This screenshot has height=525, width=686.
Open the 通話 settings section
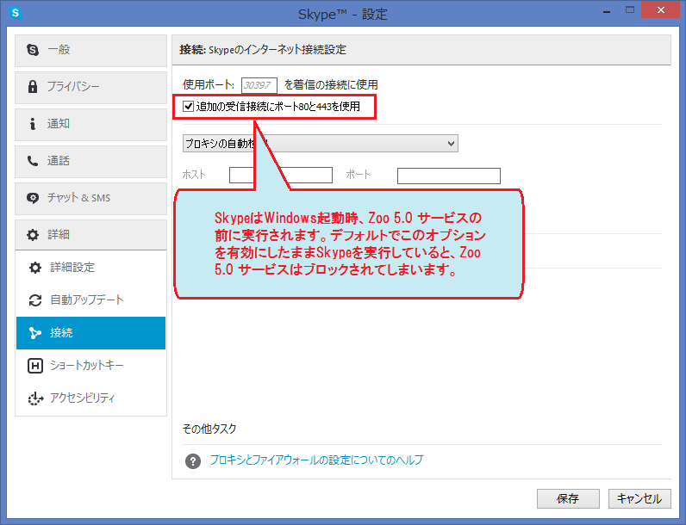(x=91, y=162)
